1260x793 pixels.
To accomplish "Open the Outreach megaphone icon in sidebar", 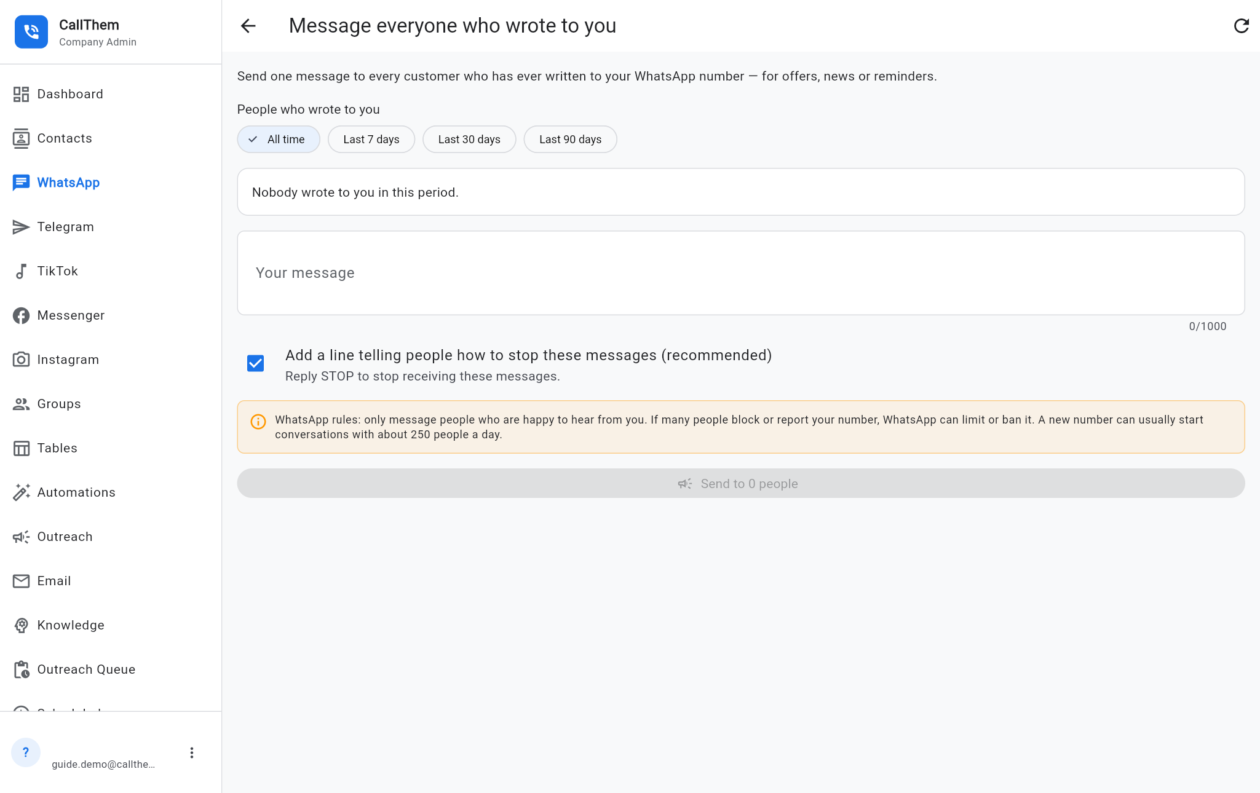I will pos(21,537).
